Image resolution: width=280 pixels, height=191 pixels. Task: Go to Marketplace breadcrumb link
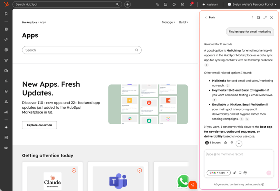[30, 22]
